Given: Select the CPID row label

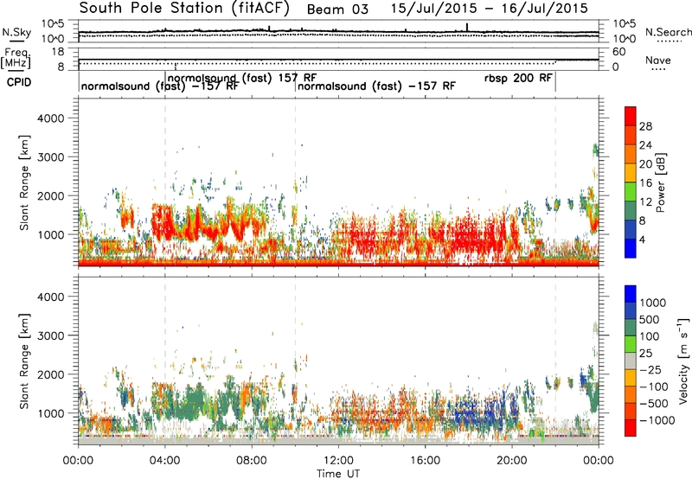Looking at the screenshot, I should click(19, 82).
